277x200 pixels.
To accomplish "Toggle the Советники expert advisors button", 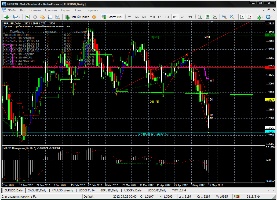I will (112, 17).
